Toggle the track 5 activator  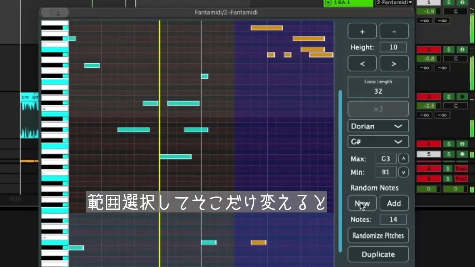[x=429, y=154]
